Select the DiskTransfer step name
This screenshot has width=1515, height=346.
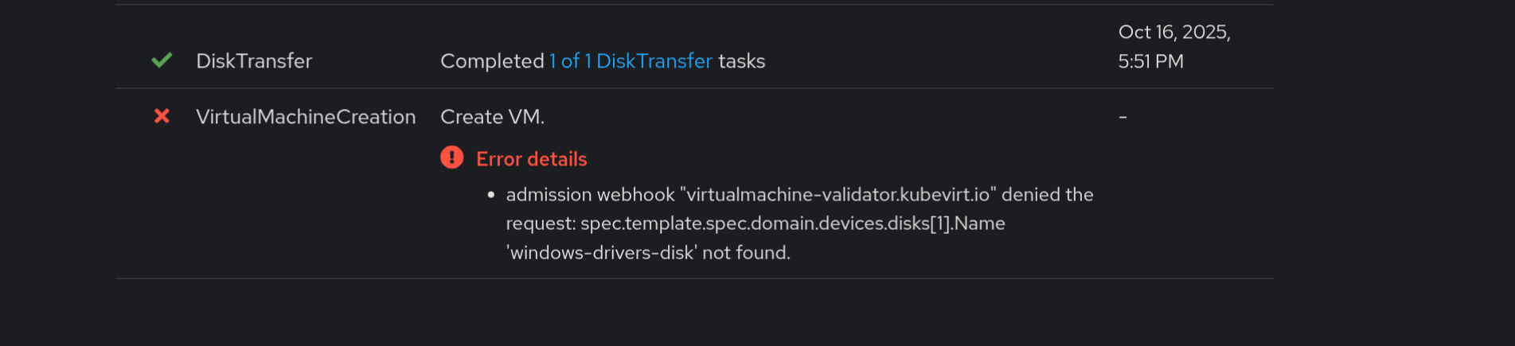(x=254, y=61)
